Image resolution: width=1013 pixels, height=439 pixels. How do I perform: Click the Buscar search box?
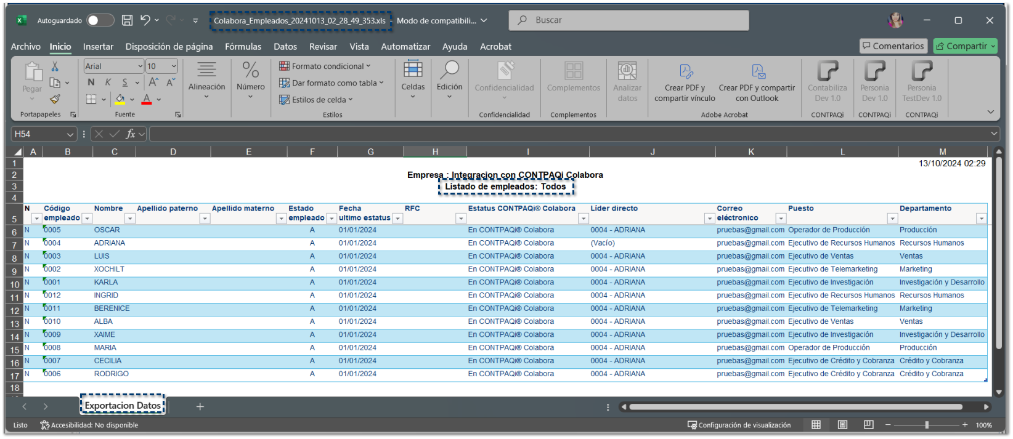click(629, 20)
